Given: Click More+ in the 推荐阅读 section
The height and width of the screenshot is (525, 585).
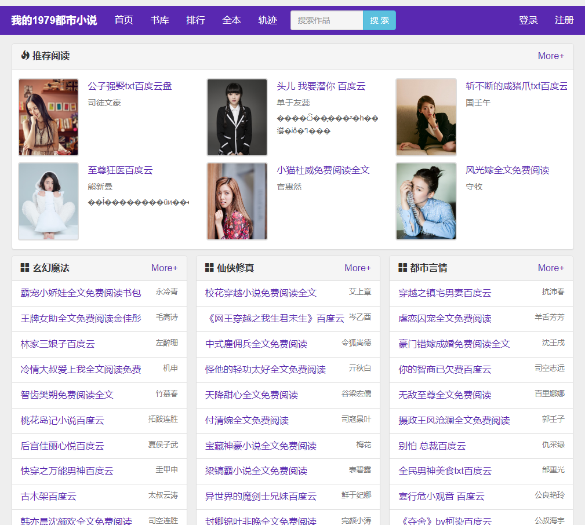Looking at the screenshot, I should tap(551, 56).
